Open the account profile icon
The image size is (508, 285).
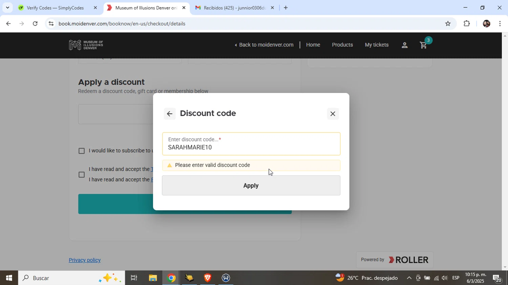tap(404, 45)
